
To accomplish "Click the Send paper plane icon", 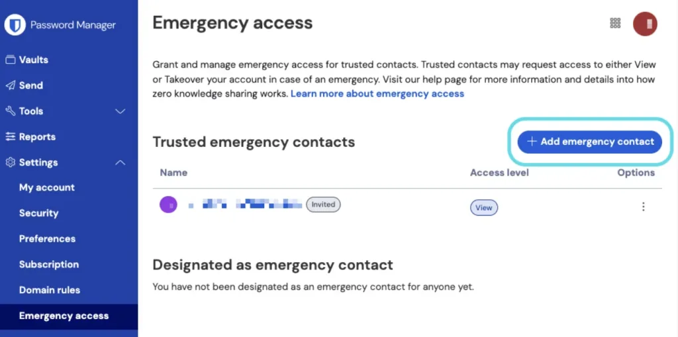I will pyautogui.click(x=11, y=85).
